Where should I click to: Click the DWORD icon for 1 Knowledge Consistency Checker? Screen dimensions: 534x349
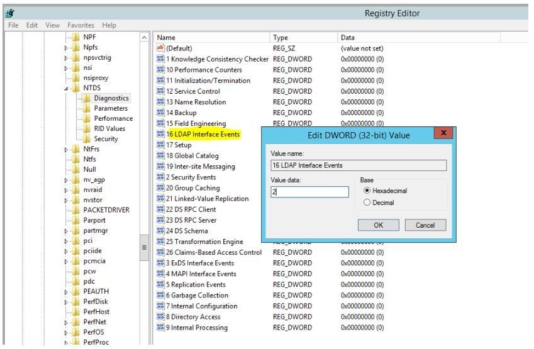tap(160, 59)
